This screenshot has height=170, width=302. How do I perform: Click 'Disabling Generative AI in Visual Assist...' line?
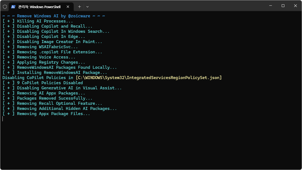coord(62,88)
